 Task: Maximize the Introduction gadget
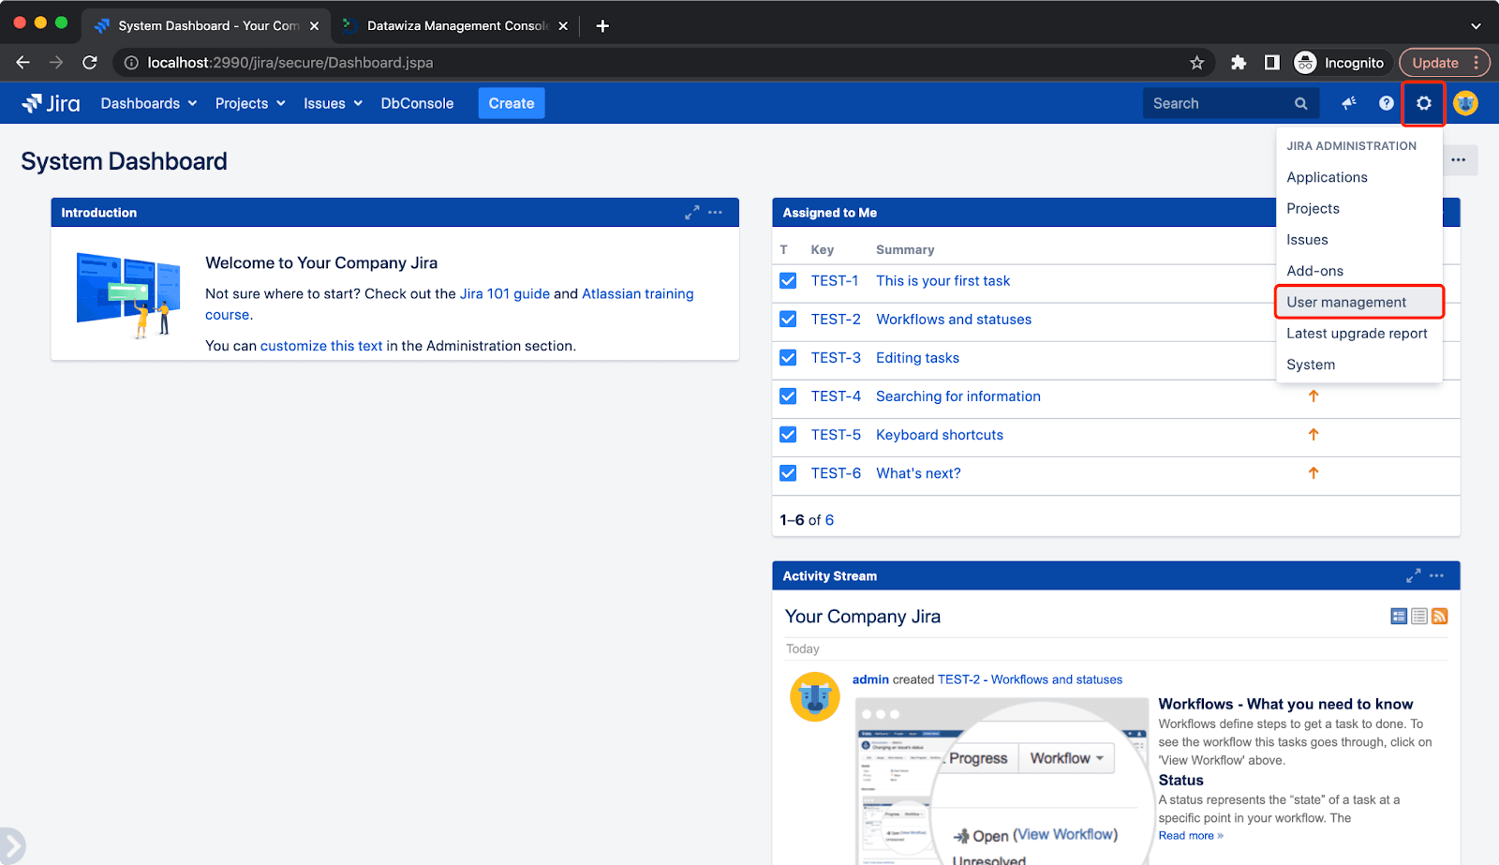coord(691,213)
